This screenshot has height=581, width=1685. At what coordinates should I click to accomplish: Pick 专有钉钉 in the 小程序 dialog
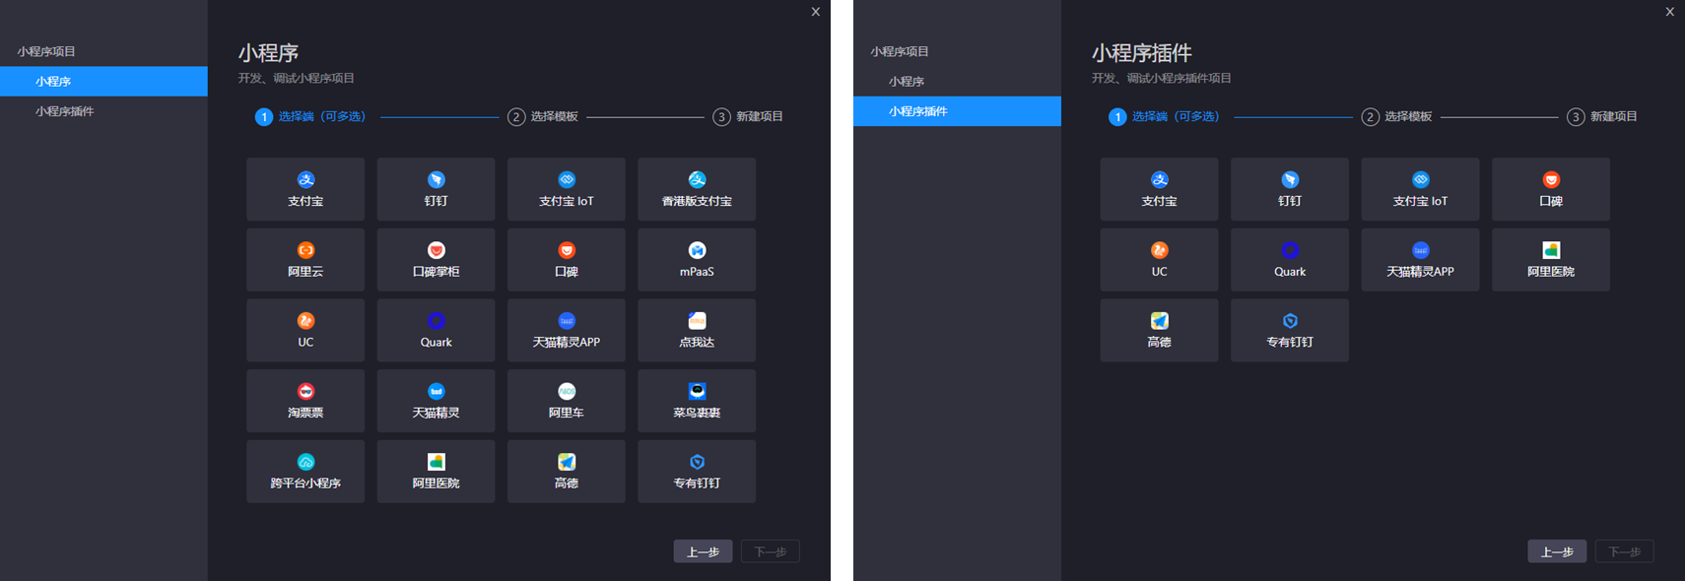697,472
